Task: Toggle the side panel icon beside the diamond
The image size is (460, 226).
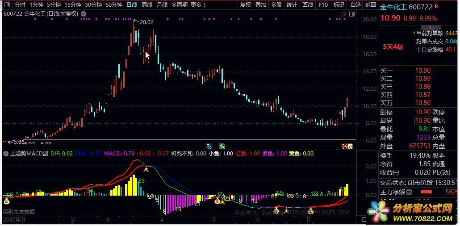Action: [352, 14]
